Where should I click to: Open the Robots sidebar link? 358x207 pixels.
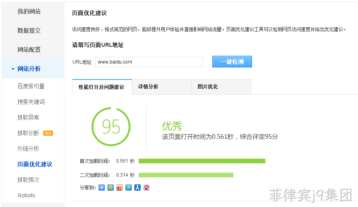coord(26,195)
